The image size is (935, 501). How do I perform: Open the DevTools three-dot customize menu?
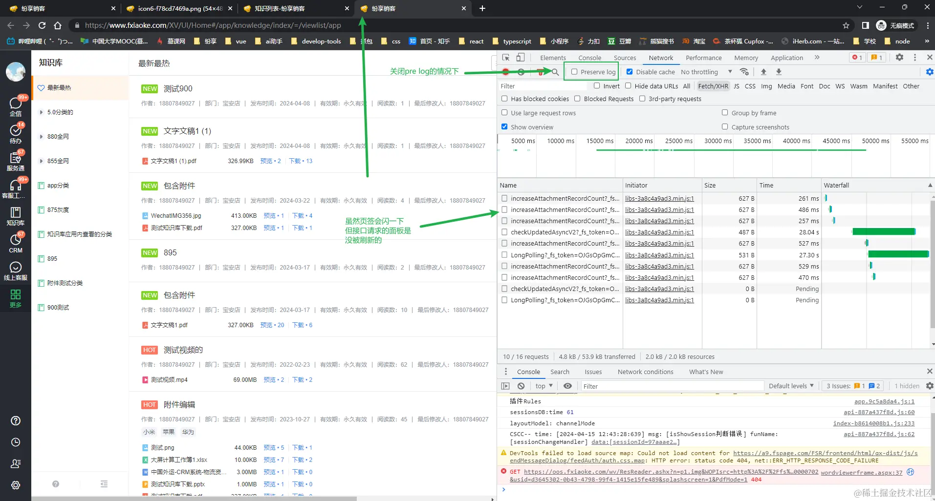(x=915, y=57)
